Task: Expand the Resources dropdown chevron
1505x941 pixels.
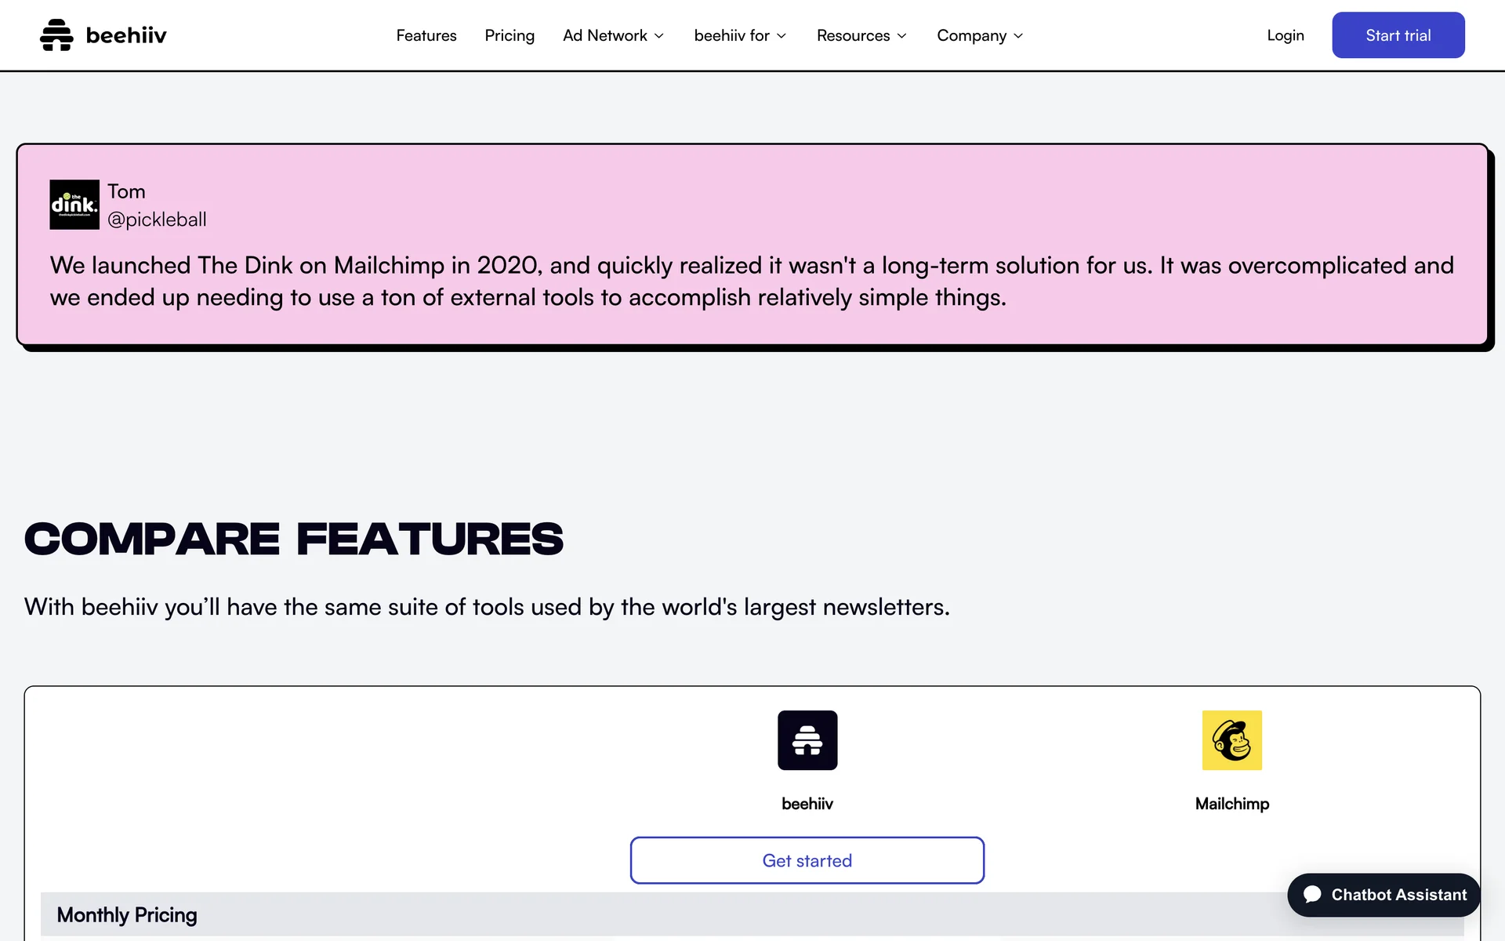Action: click(902, 36)
